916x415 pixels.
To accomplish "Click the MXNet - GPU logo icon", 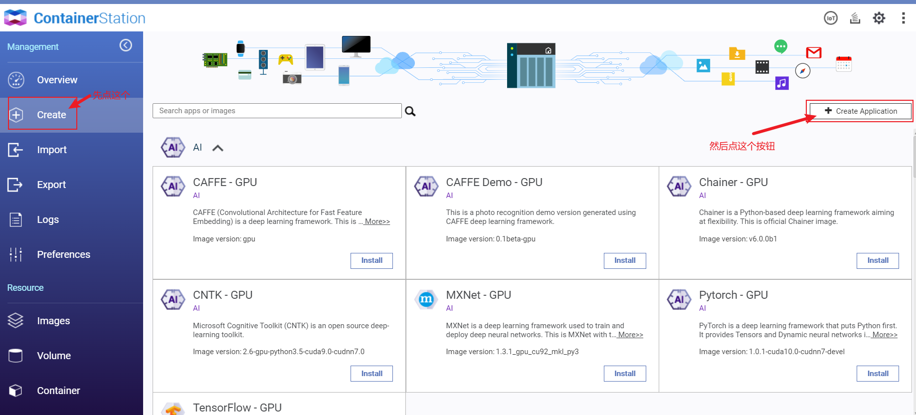I will pos(426,299).
